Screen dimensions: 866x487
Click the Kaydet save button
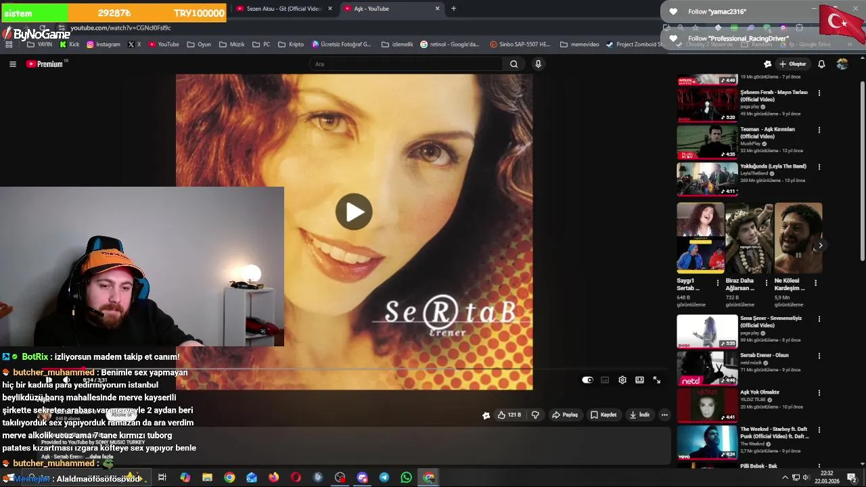(x=603, y=415)
